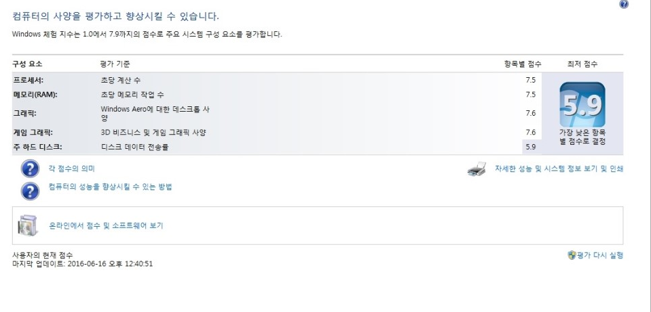Re-run assessment via 평가 다시 실행 link
This screenshot has width=651, height=312.
coord(599,255)
